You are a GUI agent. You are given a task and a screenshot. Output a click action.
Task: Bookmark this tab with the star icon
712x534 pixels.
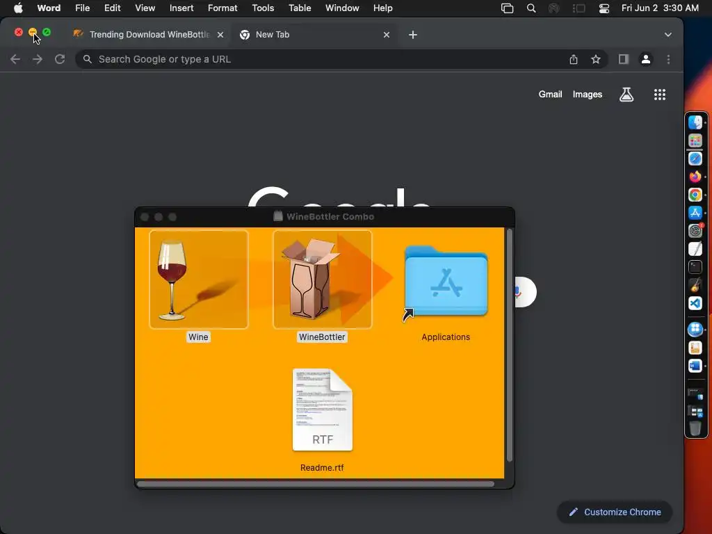click(596, 60)
